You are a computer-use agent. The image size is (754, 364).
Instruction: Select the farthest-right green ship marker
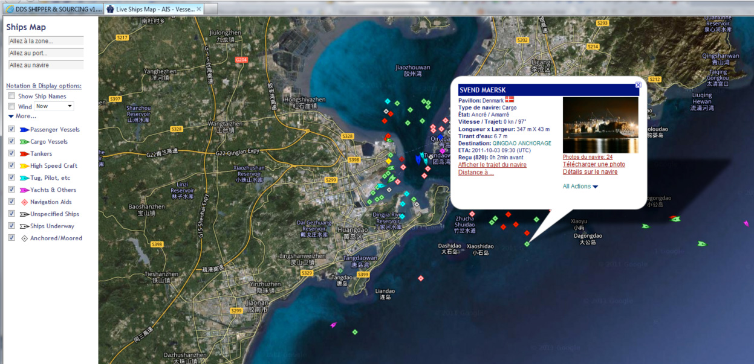(x=701, y=244)
